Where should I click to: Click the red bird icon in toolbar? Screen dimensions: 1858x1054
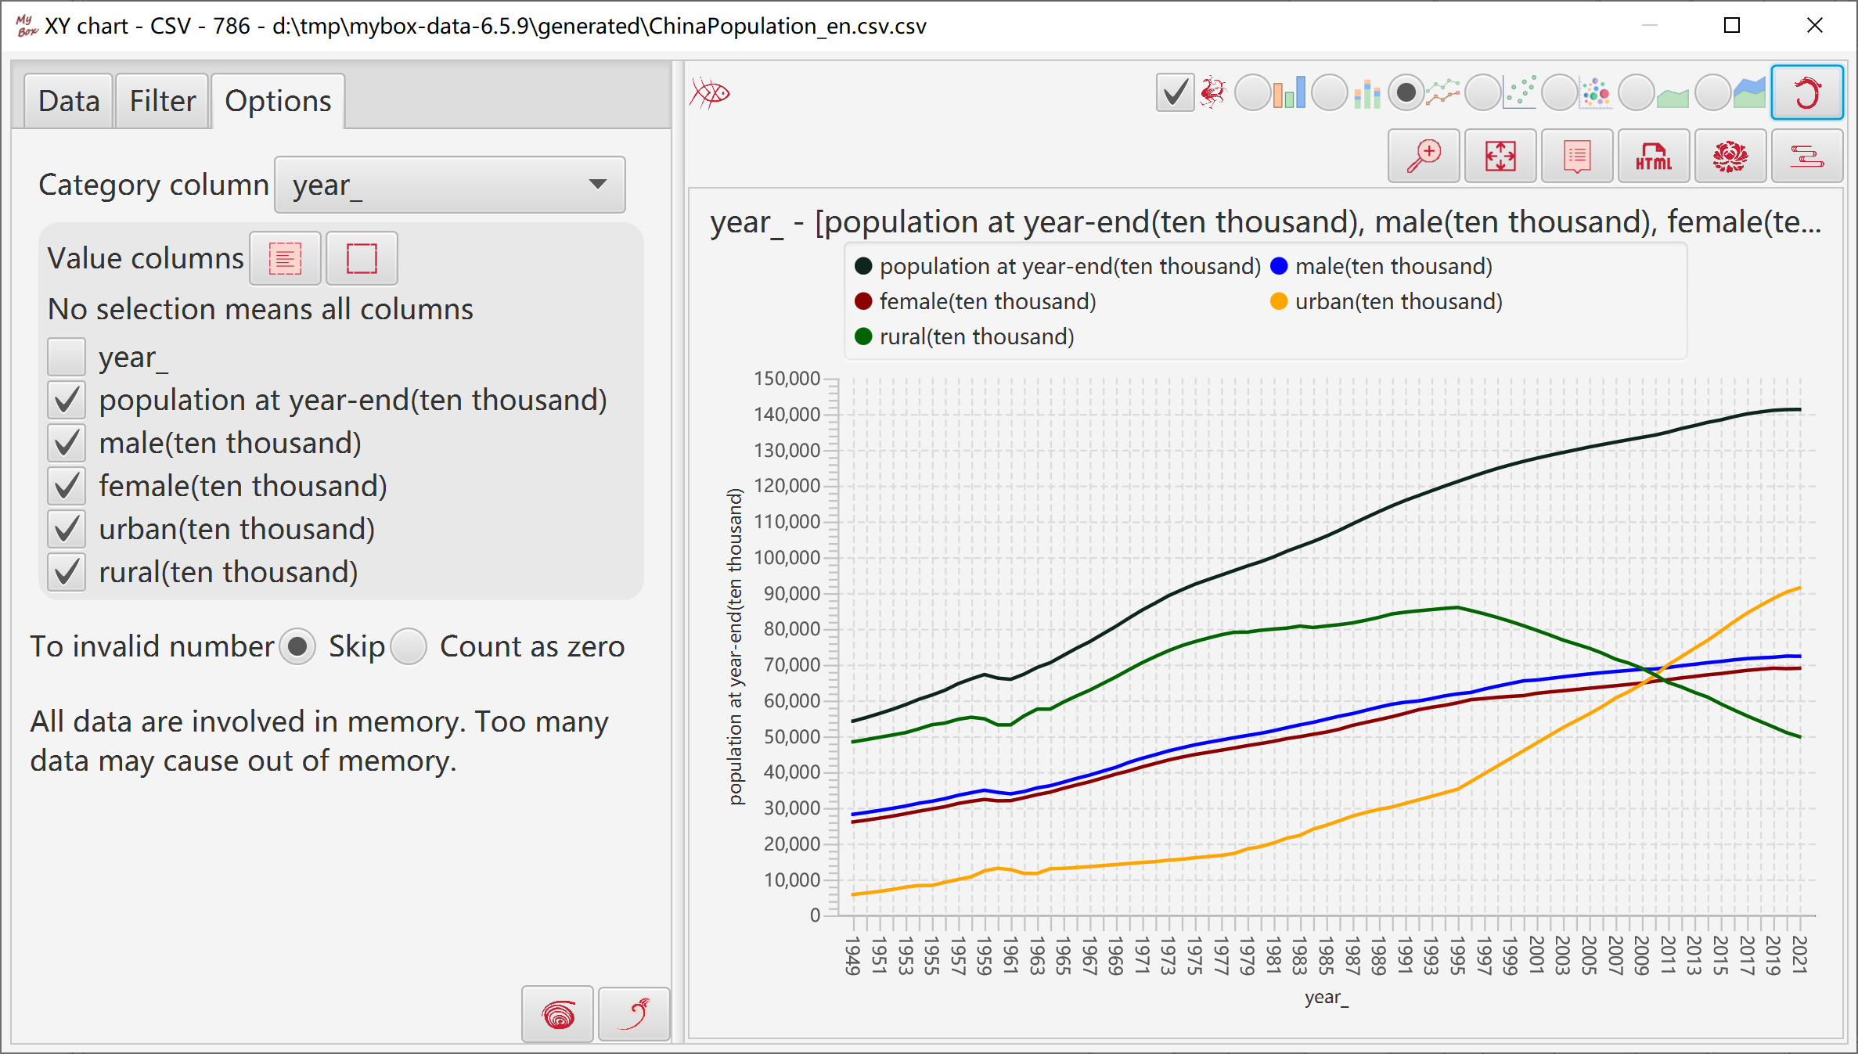tap(1212, 92)
